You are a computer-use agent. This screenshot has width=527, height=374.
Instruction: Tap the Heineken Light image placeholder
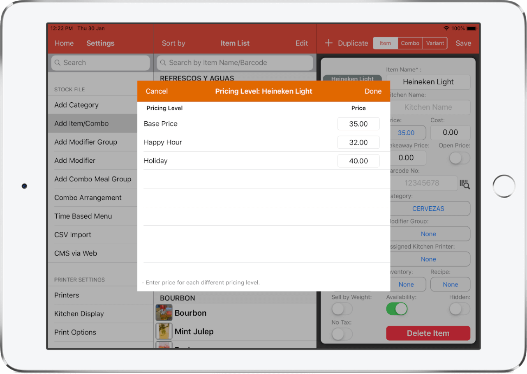click(x=352, y=78)
